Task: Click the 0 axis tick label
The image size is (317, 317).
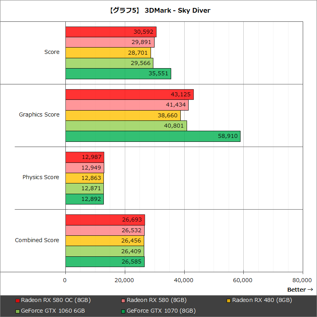Action: [x=65, y=280]
